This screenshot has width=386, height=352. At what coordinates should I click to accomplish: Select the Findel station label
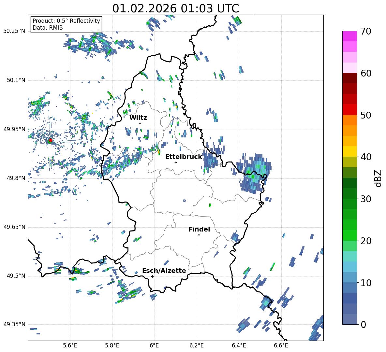199,229
